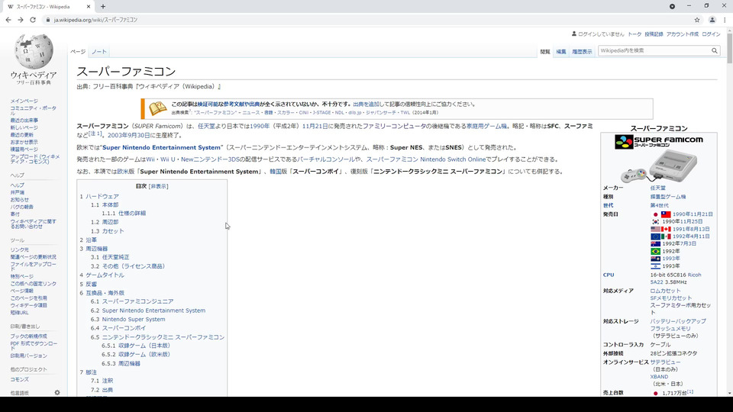Open サテラビュー link in infobox
This screenshot has height=412, width=733.
click(x=665, y=362)
